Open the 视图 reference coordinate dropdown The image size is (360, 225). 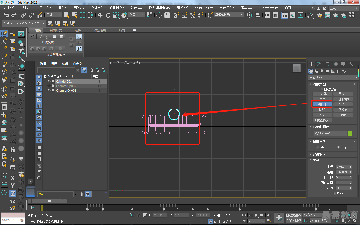pos(137,15)
